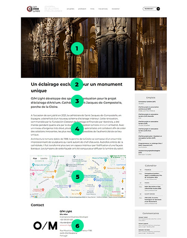Image resolution: width=187 pixels, height=238 pixels.
Task: Switch the map to Plan view
Action: [x=35, y=158]
